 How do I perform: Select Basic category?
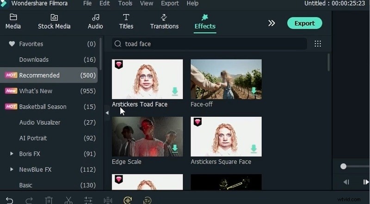click(49, 185)
